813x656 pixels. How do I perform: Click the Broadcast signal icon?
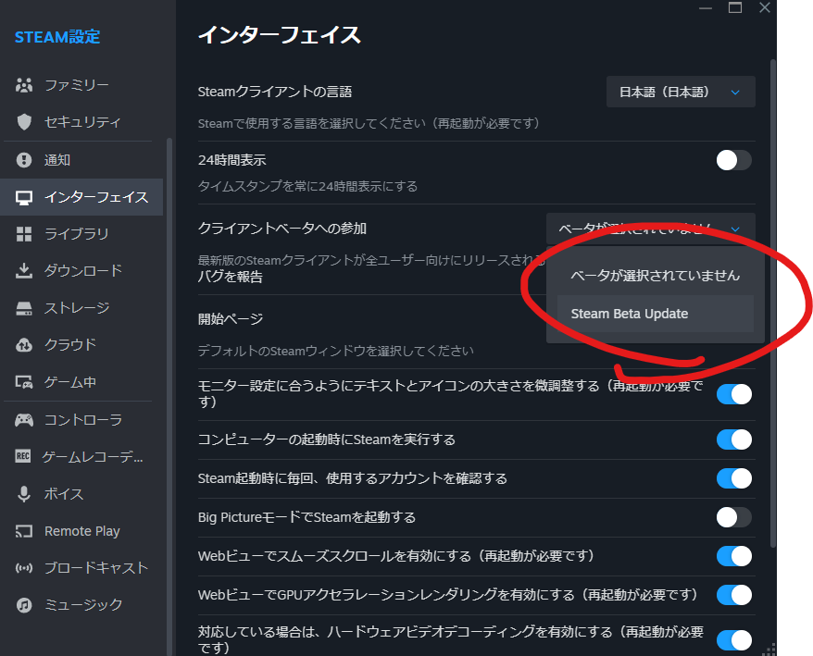24,568
